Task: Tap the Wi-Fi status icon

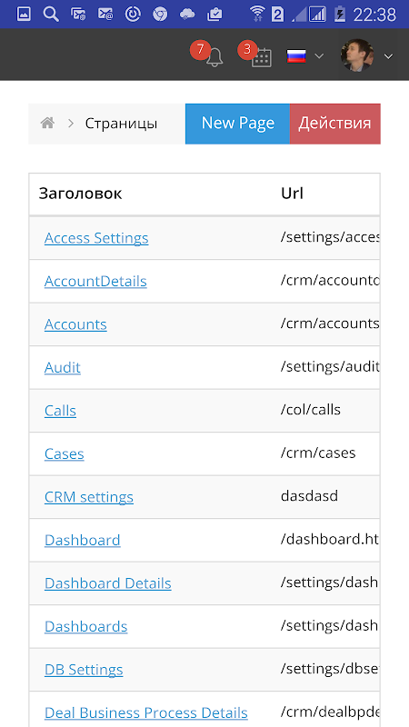Action: 257,15
